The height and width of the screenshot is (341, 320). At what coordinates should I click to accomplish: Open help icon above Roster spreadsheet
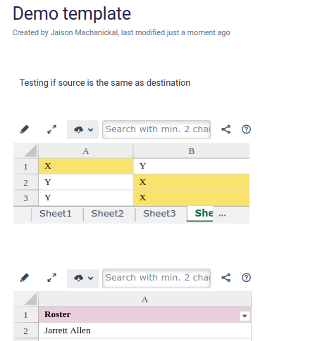[246, 278]
